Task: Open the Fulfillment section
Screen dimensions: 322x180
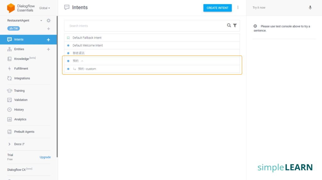Action: coord(21,68)
